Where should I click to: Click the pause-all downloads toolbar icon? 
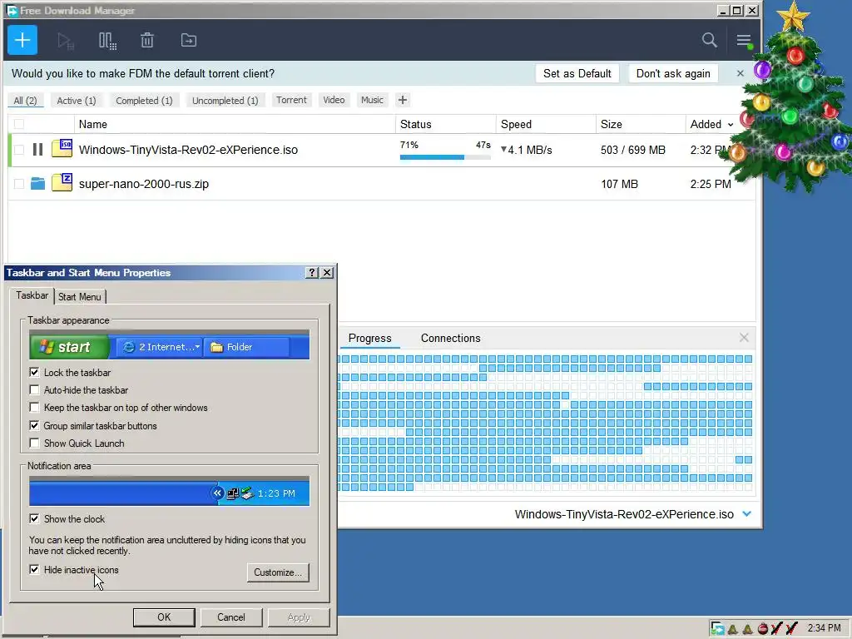[x=107, y=41]
